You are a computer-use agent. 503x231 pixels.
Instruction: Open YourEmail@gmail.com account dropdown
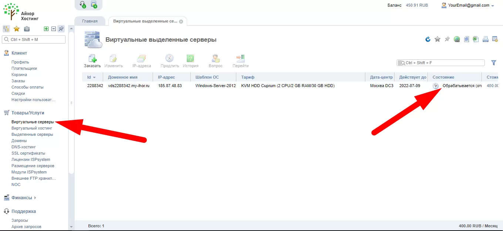tap(468, 5)
